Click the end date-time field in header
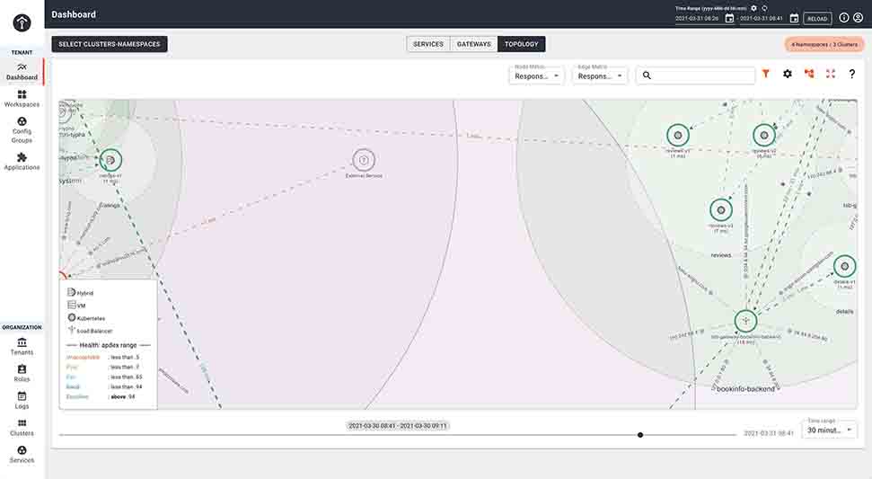Image resolution: width=872 pixels, height=479 pixels. click(762, 18)
